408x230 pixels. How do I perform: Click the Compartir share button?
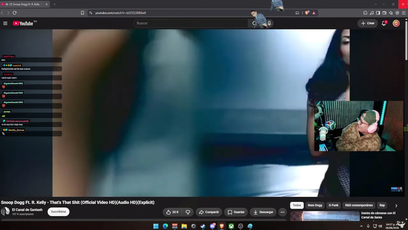[x=209, y=212]
